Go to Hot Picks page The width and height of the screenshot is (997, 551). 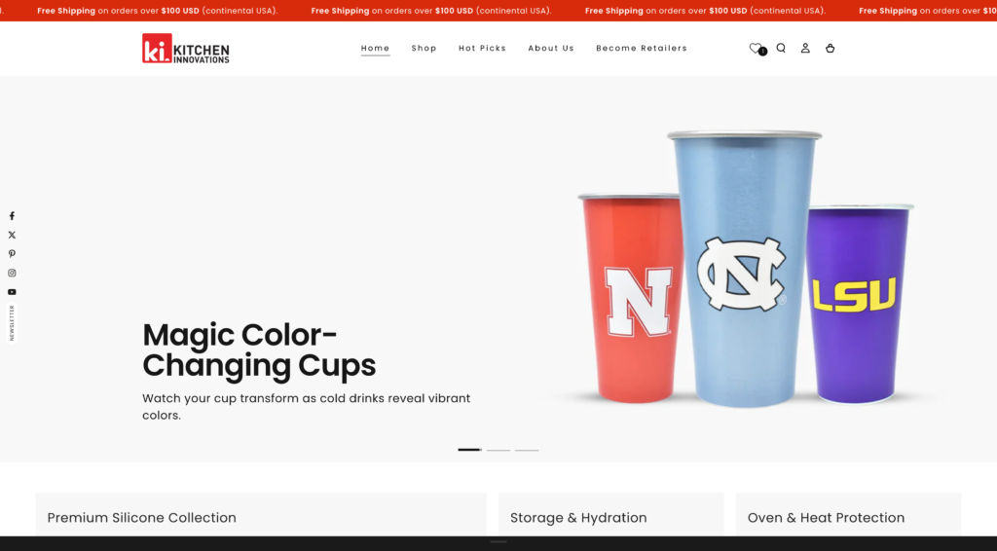point(482,49)
